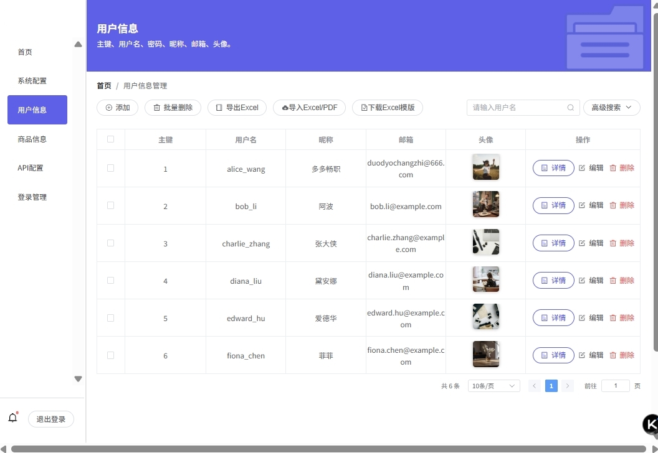Click the 添加 plus button
Screen dimensions: 658x453
117,108
